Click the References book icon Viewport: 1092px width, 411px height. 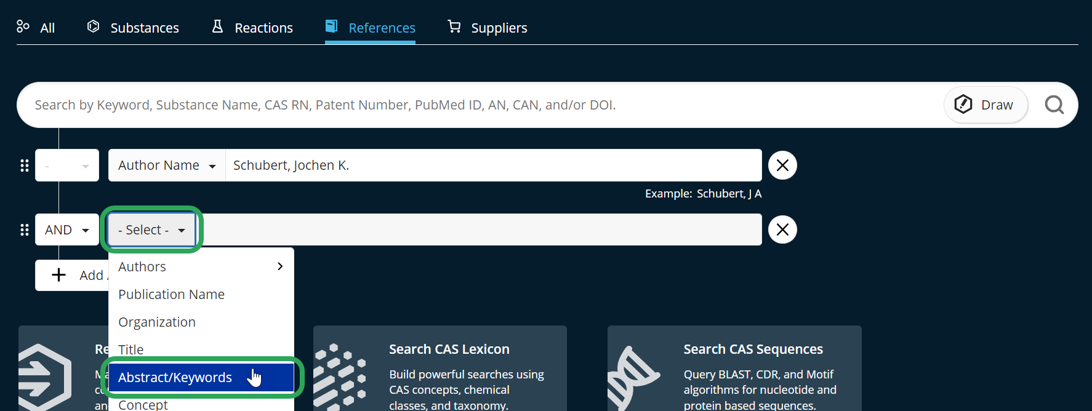[x=331, y=26]
